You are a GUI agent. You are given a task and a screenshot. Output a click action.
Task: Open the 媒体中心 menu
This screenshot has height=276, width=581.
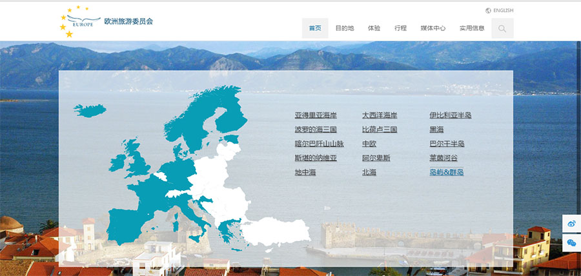(433, 28)
